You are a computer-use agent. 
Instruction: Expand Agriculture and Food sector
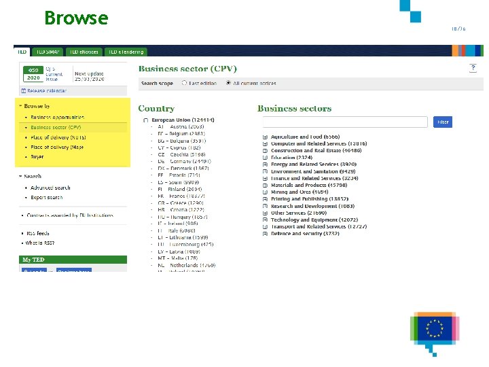point(265,137)
